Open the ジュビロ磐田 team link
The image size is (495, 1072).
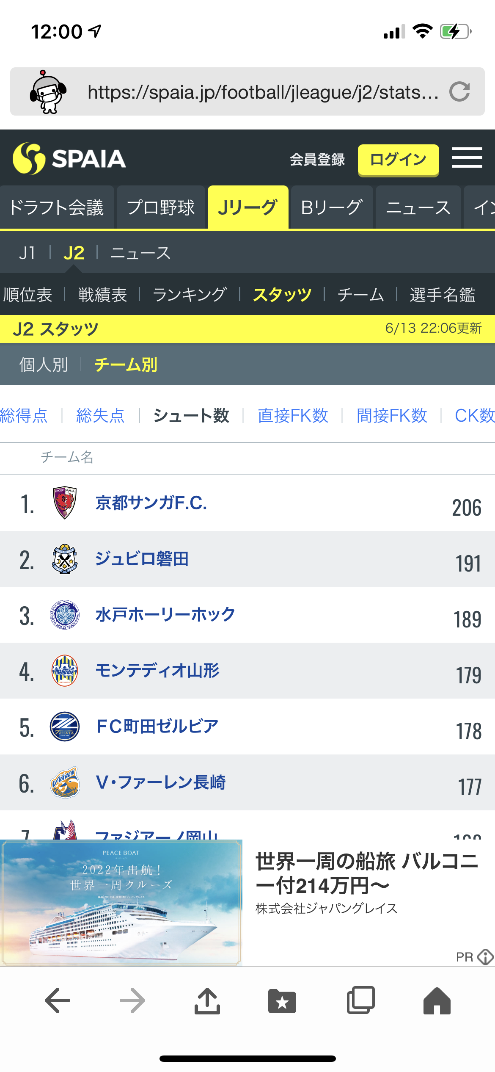coord(142,559)
